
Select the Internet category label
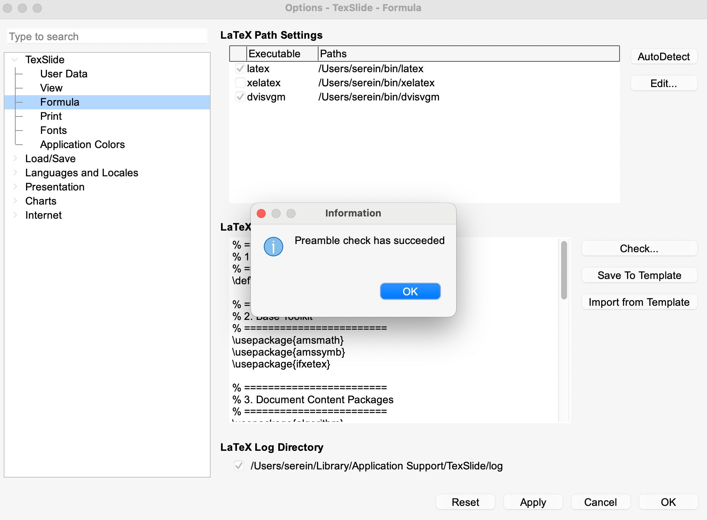coord(44,215)
